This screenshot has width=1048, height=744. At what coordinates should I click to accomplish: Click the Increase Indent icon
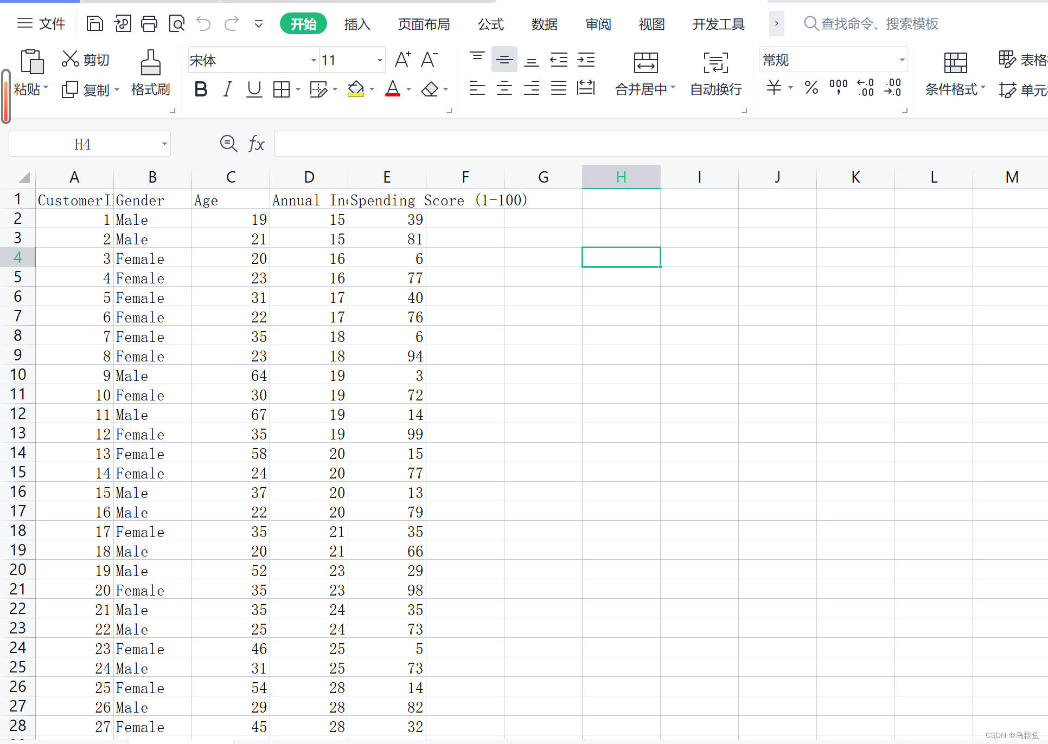point(586,60)
